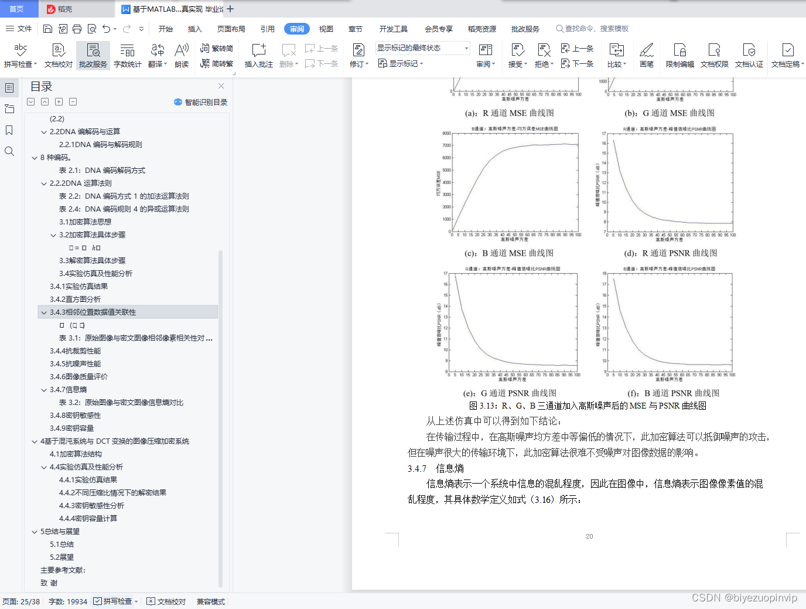Viewport: 806px width, 609px height.
Task: Open the search icon in left sidebar
Action: [x=9, y=151]
